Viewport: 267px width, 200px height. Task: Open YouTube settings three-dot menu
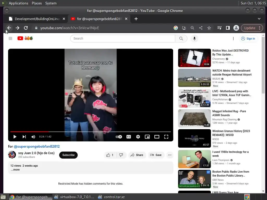click(x=233, y=39)
